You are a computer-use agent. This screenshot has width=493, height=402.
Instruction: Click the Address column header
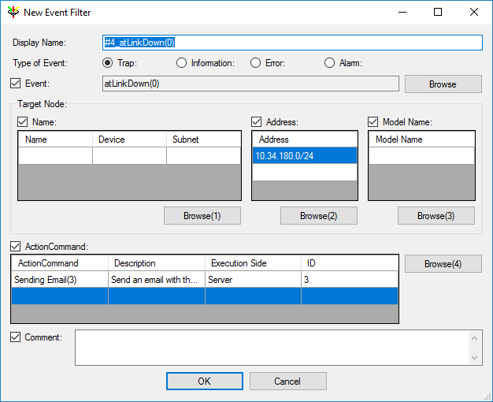[x=305, y=140]
